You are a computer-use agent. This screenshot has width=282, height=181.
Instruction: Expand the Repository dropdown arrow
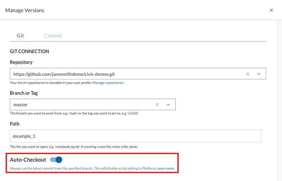[x=259, y=74]
